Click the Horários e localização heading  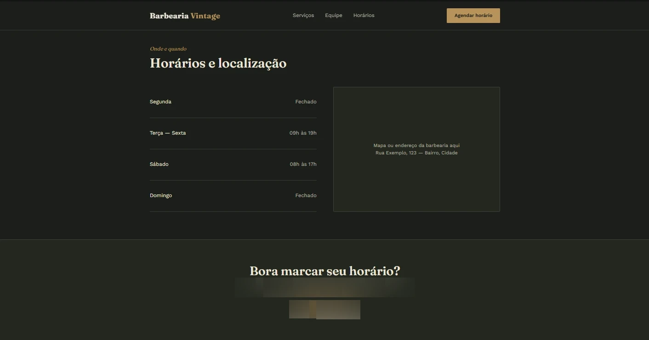point(218,63)
